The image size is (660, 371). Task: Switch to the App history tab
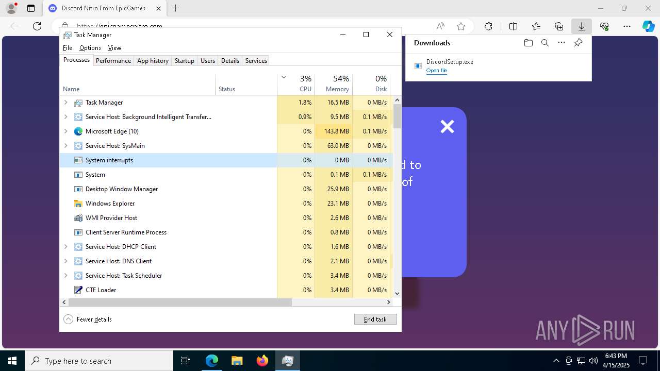(153, 61)
